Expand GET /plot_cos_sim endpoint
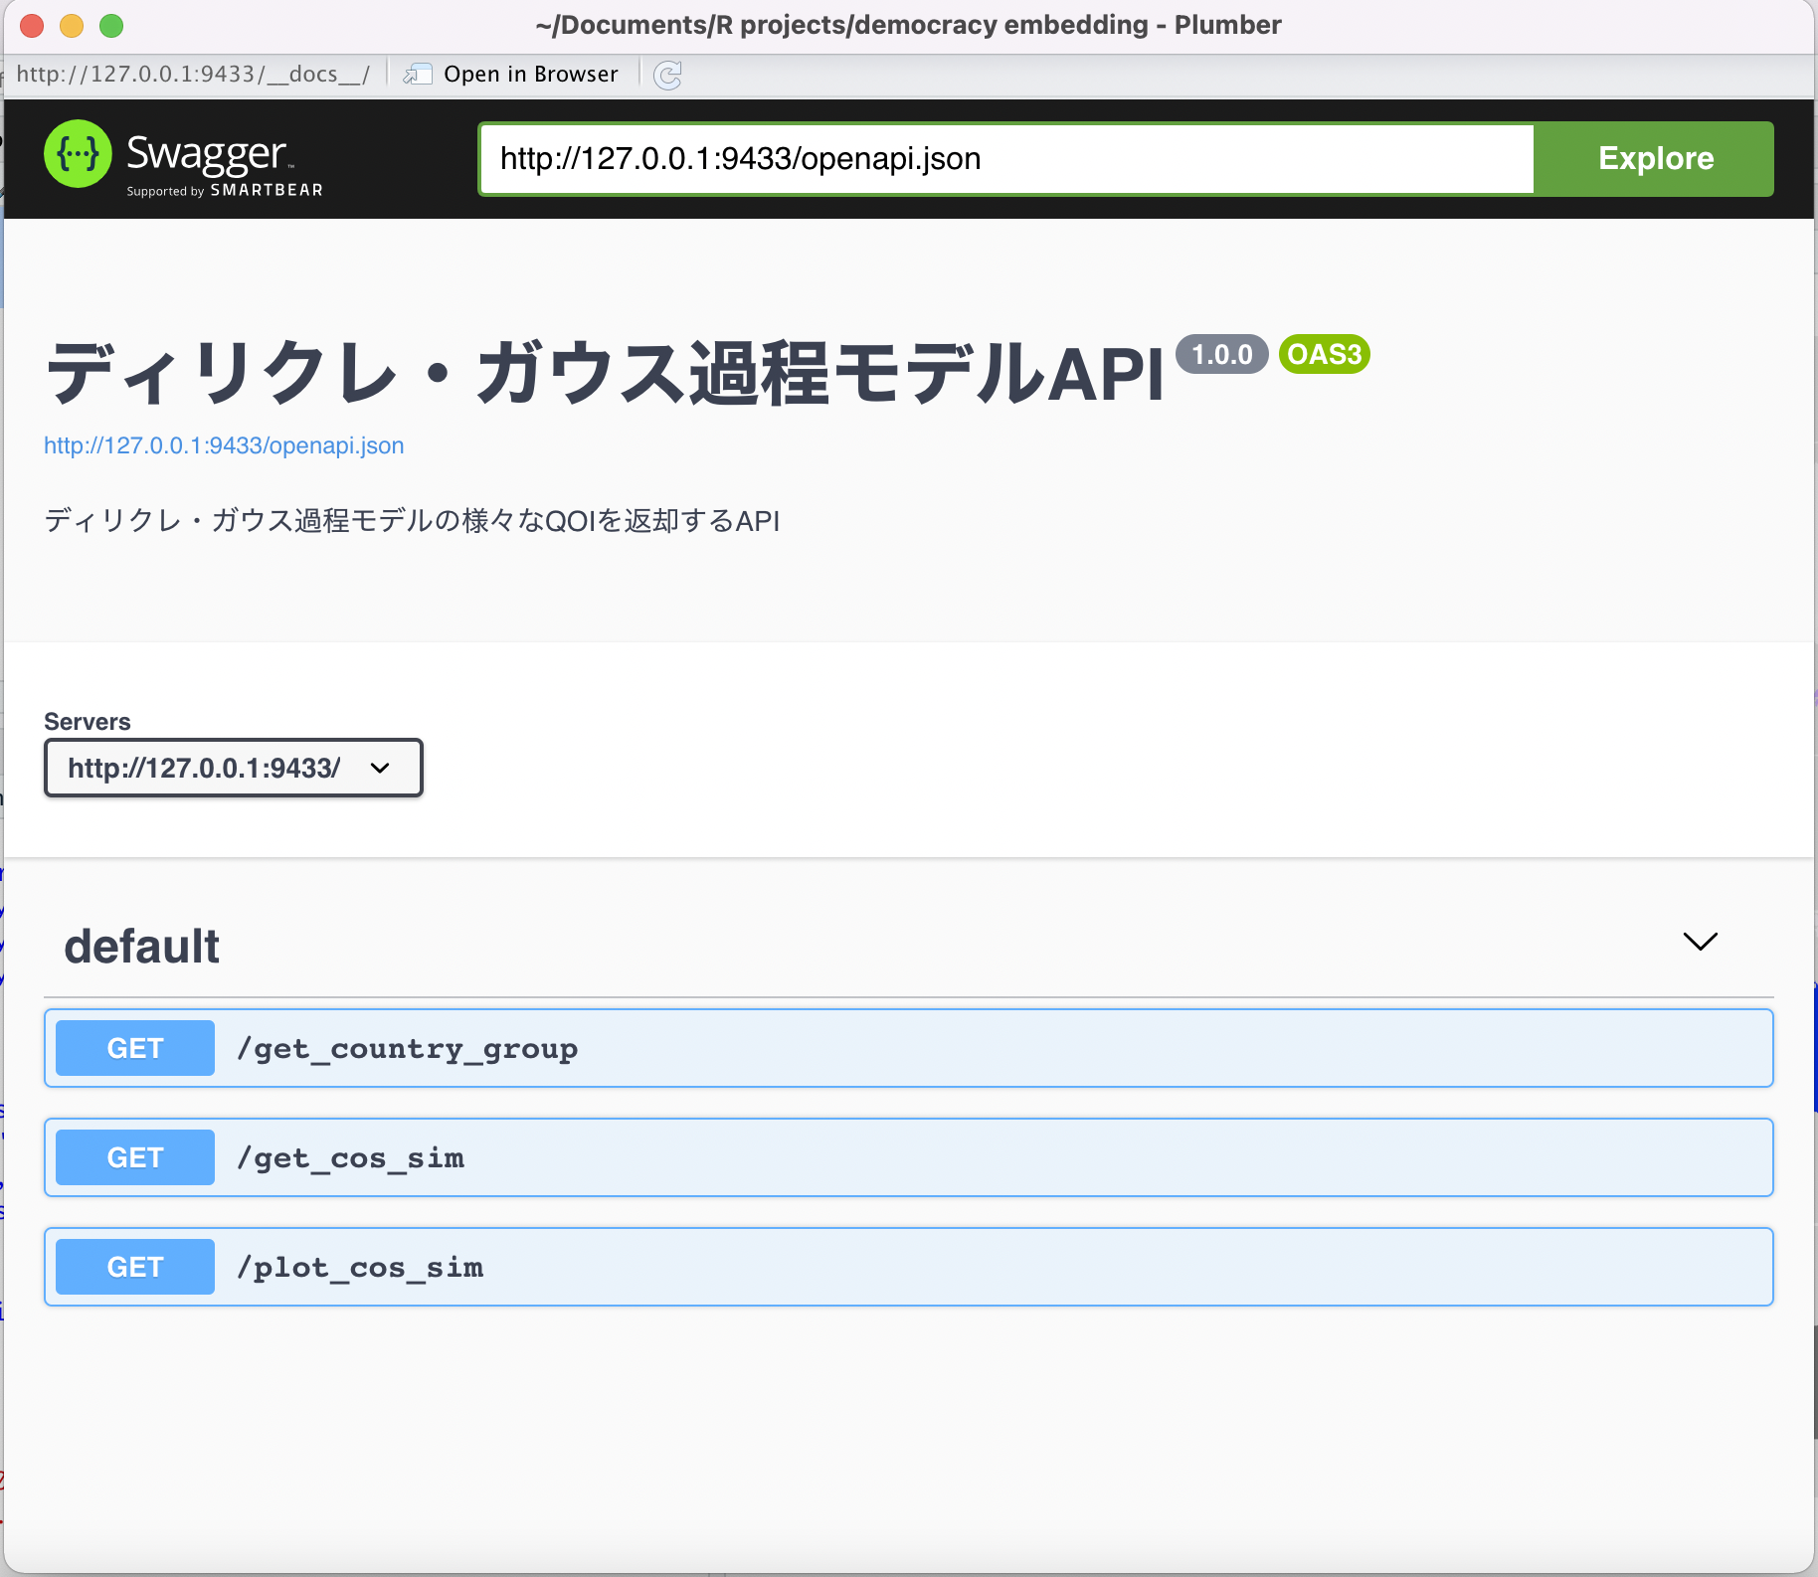This screenshot has height=1577, width=1818. click(909, 1267)
